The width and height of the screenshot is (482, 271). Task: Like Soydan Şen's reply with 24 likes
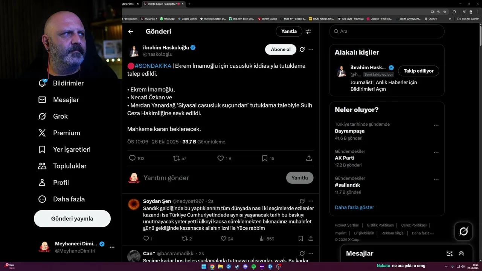(x=223, y=239)
